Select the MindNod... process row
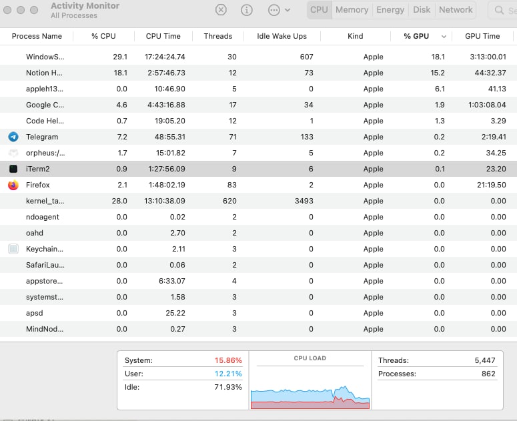 [x=259, y=329]
